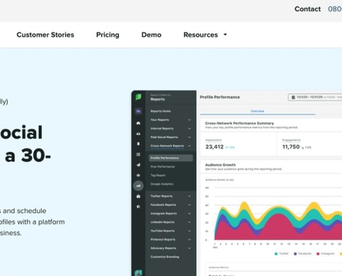The image size is (342, 276).
Task: Click the Reports heading in sidebar
Action: tap(158, 99)
